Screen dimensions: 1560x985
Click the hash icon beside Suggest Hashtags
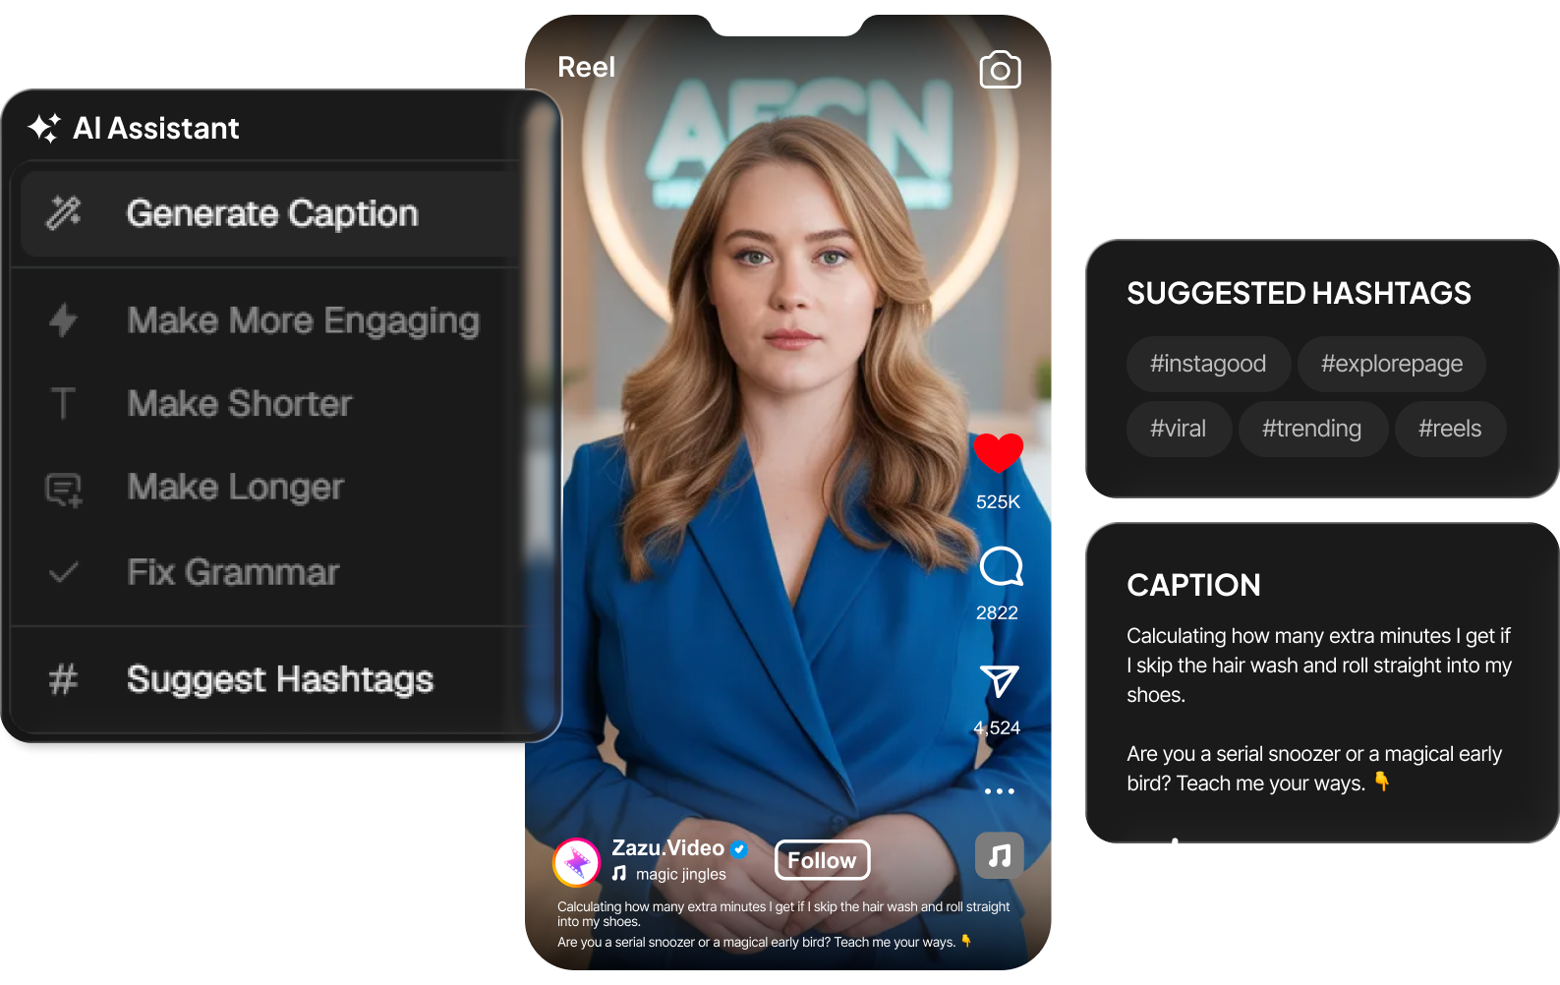click(x=64, y=679)
